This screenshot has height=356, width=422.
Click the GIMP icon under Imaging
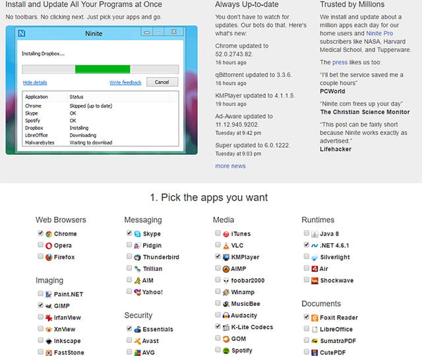pyautogui.click(x=49, y=305)
